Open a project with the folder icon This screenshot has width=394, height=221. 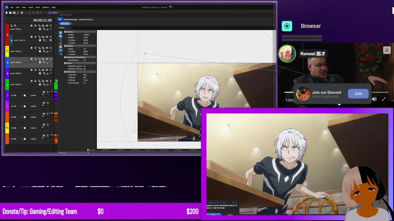pyautogui.click(x=10, y=13)
